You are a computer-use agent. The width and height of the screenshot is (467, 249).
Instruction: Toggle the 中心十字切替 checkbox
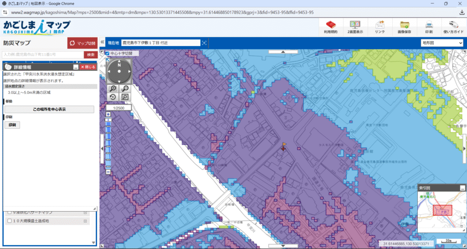coord(107,53)
